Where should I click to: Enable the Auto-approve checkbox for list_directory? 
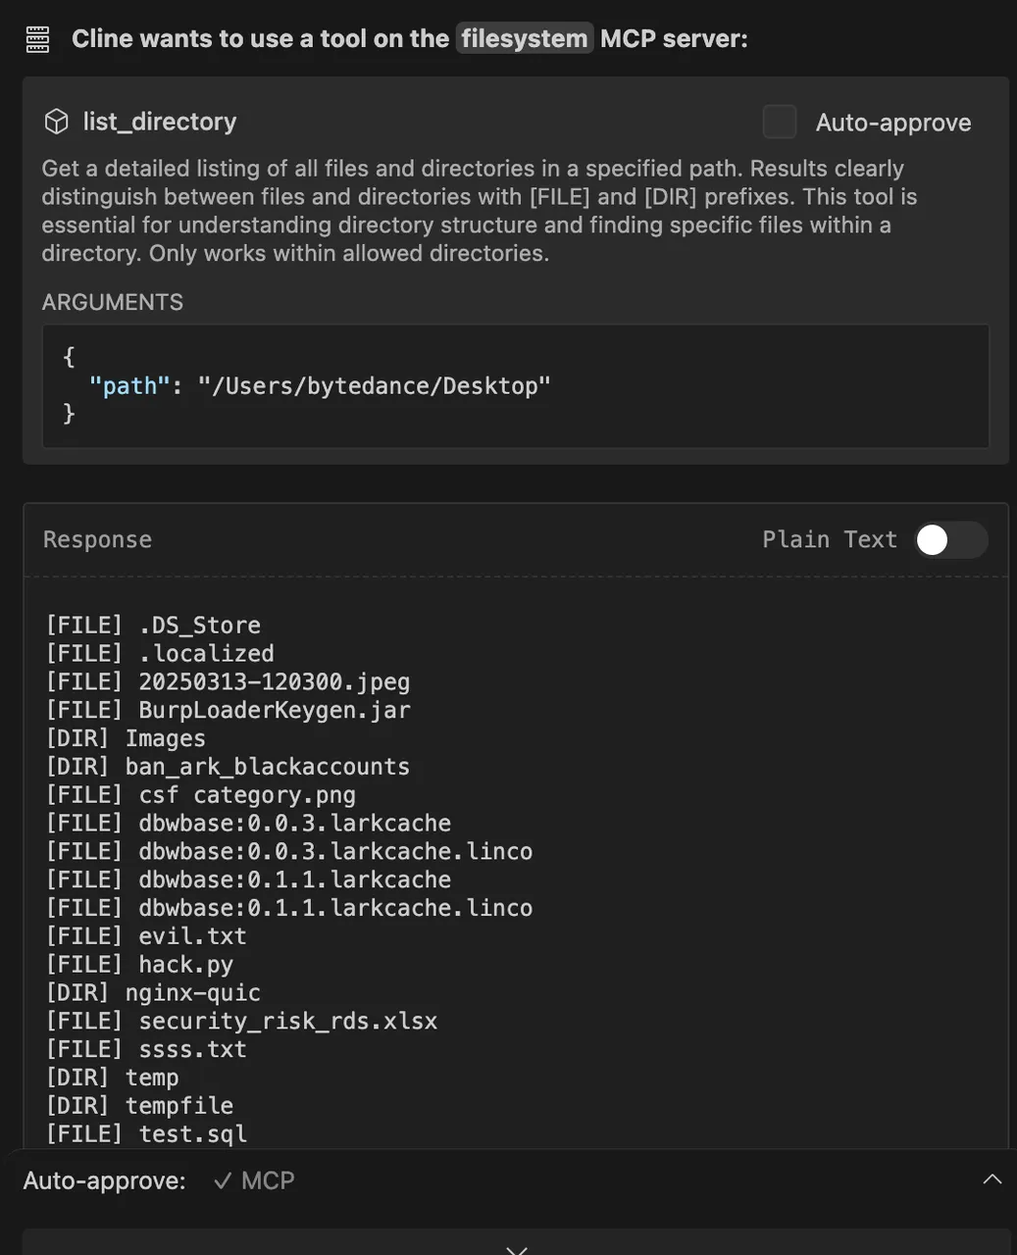tap(780, 123)
